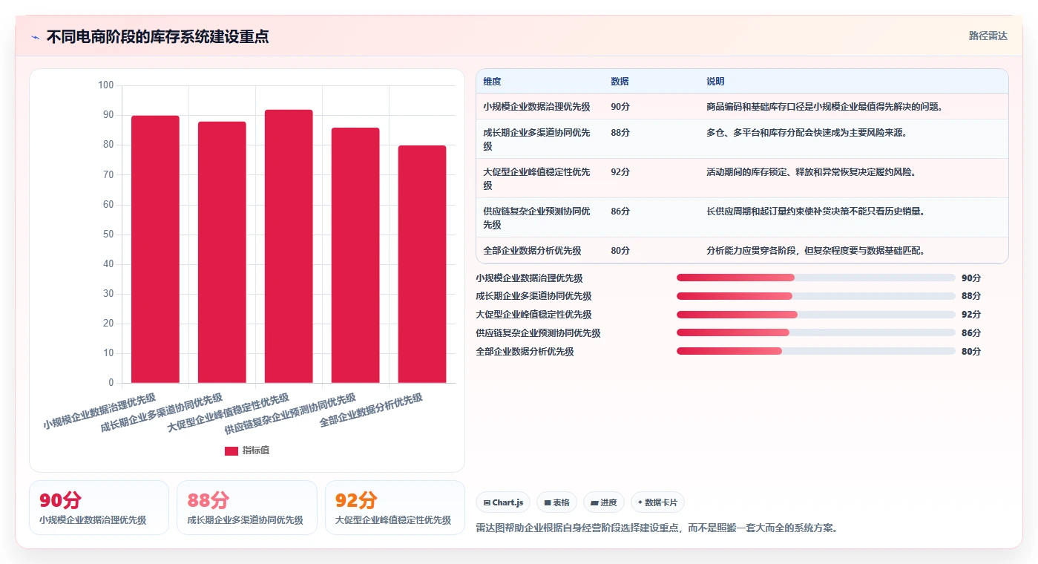Click the description about 活动期间的库存锁定
1038x564 pixels.
point(812,172)
